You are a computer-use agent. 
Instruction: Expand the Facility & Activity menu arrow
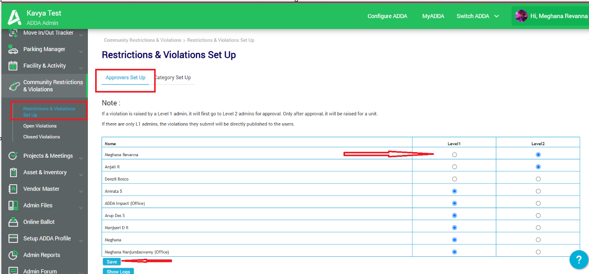pyautogui.click(x=81, y=68)
